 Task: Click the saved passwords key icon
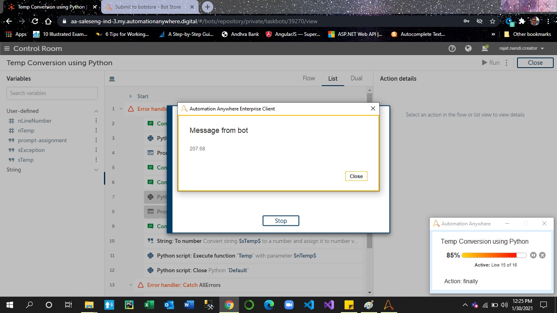tap(466, 21)
